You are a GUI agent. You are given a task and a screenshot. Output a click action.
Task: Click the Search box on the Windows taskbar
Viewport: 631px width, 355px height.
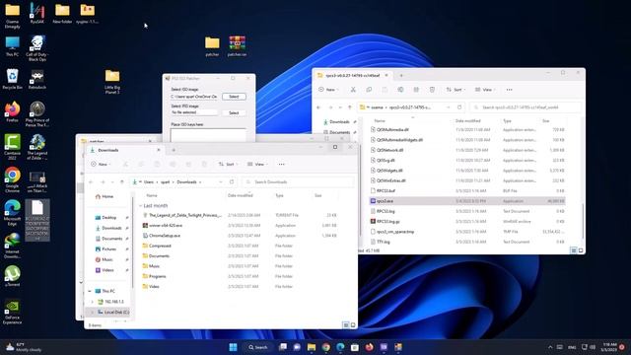(x=258, y=347)
